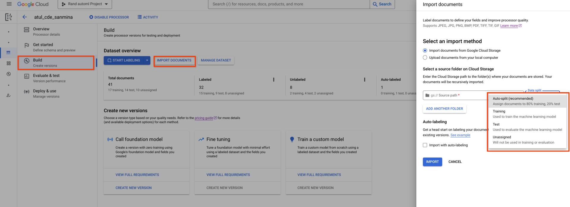
Task: Click the Document AI icon in the sidebar
Action: point(9,17)
